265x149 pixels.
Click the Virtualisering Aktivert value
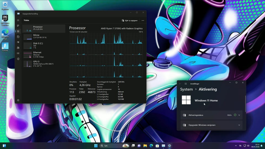121,92
